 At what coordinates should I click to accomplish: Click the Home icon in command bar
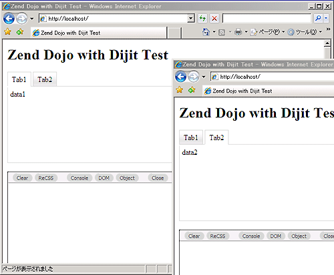tap(206, 32)
